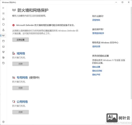Open 隐私设置 link
This screenshot has width=132, height=125.
[96, 67]
